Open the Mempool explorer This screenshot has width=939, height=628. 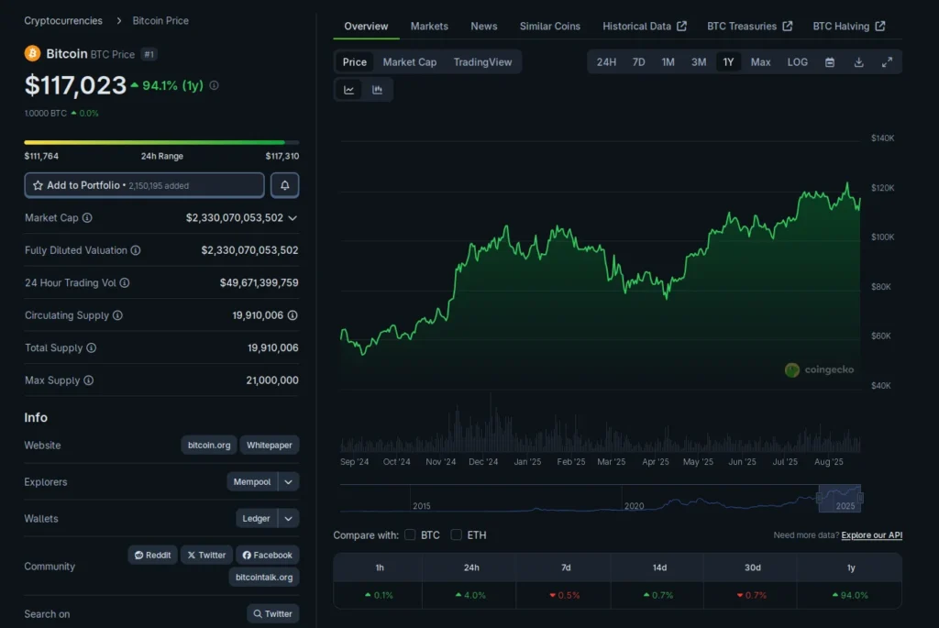point(252,482)
